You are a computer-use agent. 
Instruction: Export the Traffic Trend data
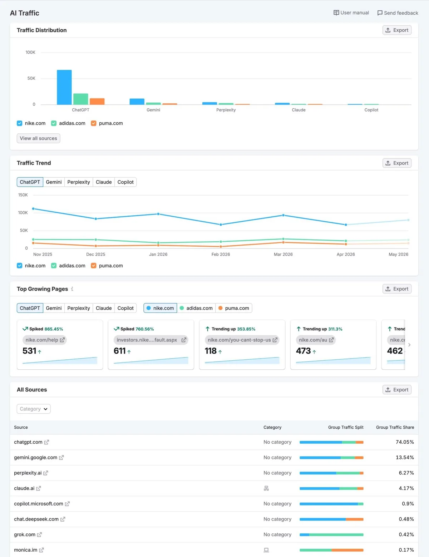(x=397, y=163)
